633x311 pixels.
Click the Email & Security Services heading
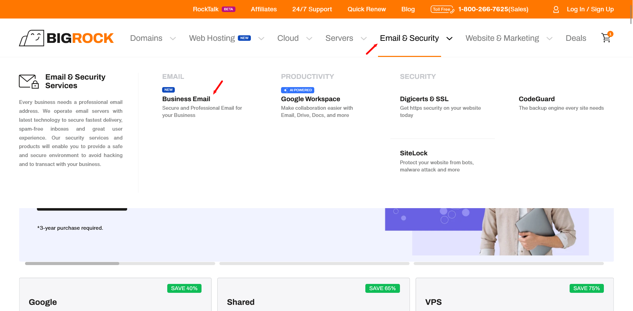[x=75, y=81]
